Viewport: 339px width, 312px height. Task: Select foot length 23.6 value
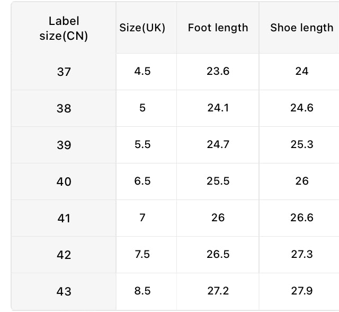[218, 71]
